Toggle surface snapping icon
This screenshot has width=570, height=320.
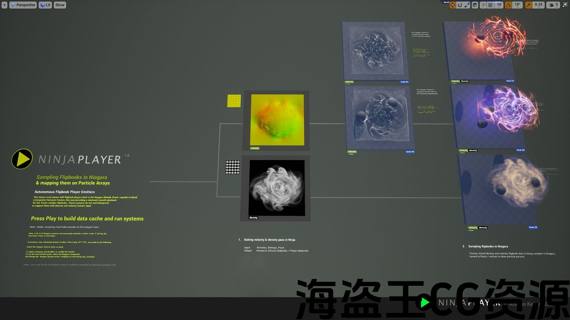(483, 5)
